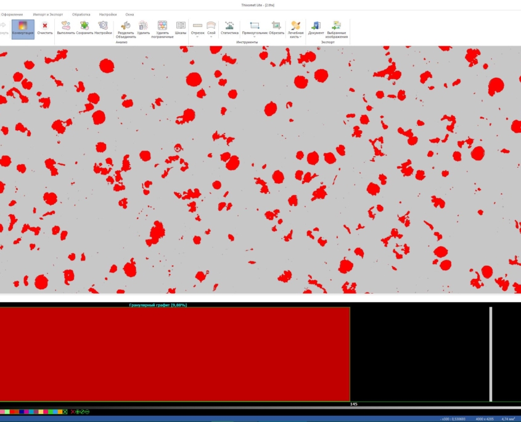Click the white histogram threshold marker
Image resolution: width=521 pixels, height=422 pixels.
(491, 354)
